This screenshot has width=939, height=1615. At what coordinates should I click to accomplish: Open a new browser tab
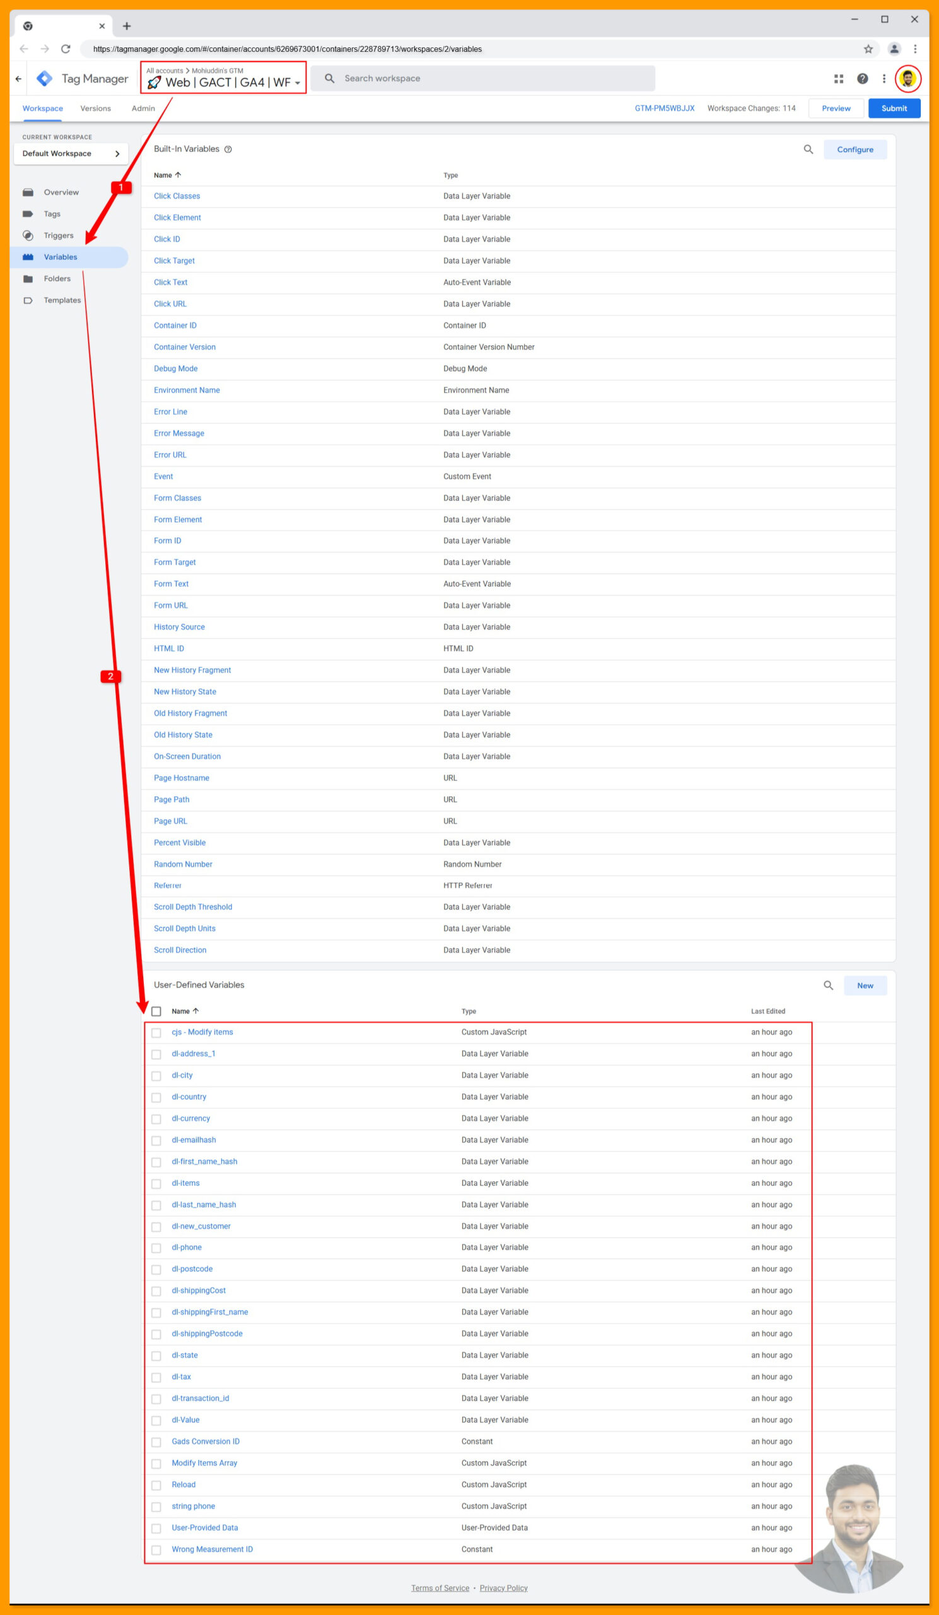(127, 26)
